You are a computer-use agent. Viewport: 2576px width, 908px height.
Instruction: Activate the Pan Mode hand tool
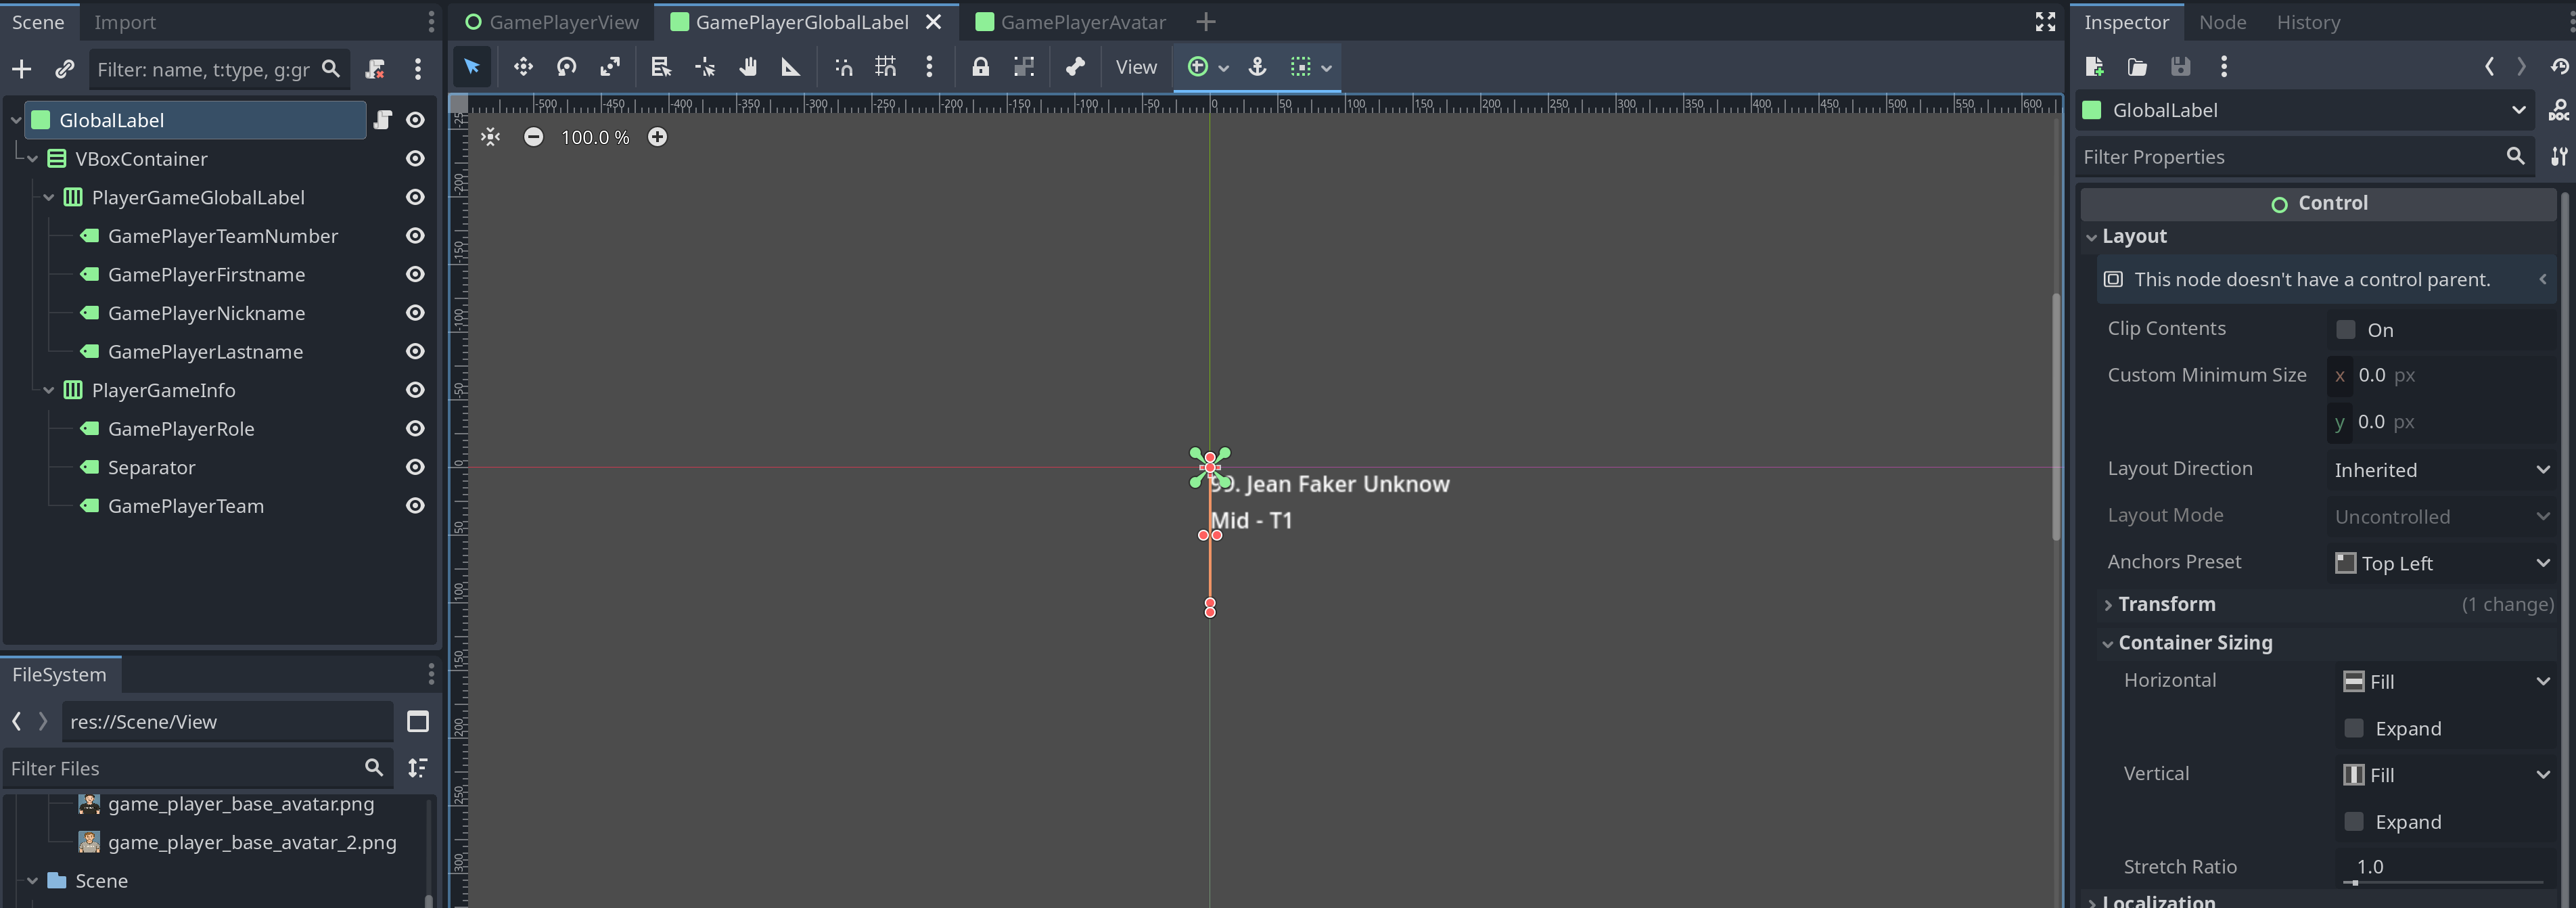pyautogui.click(x=748, y=67)
